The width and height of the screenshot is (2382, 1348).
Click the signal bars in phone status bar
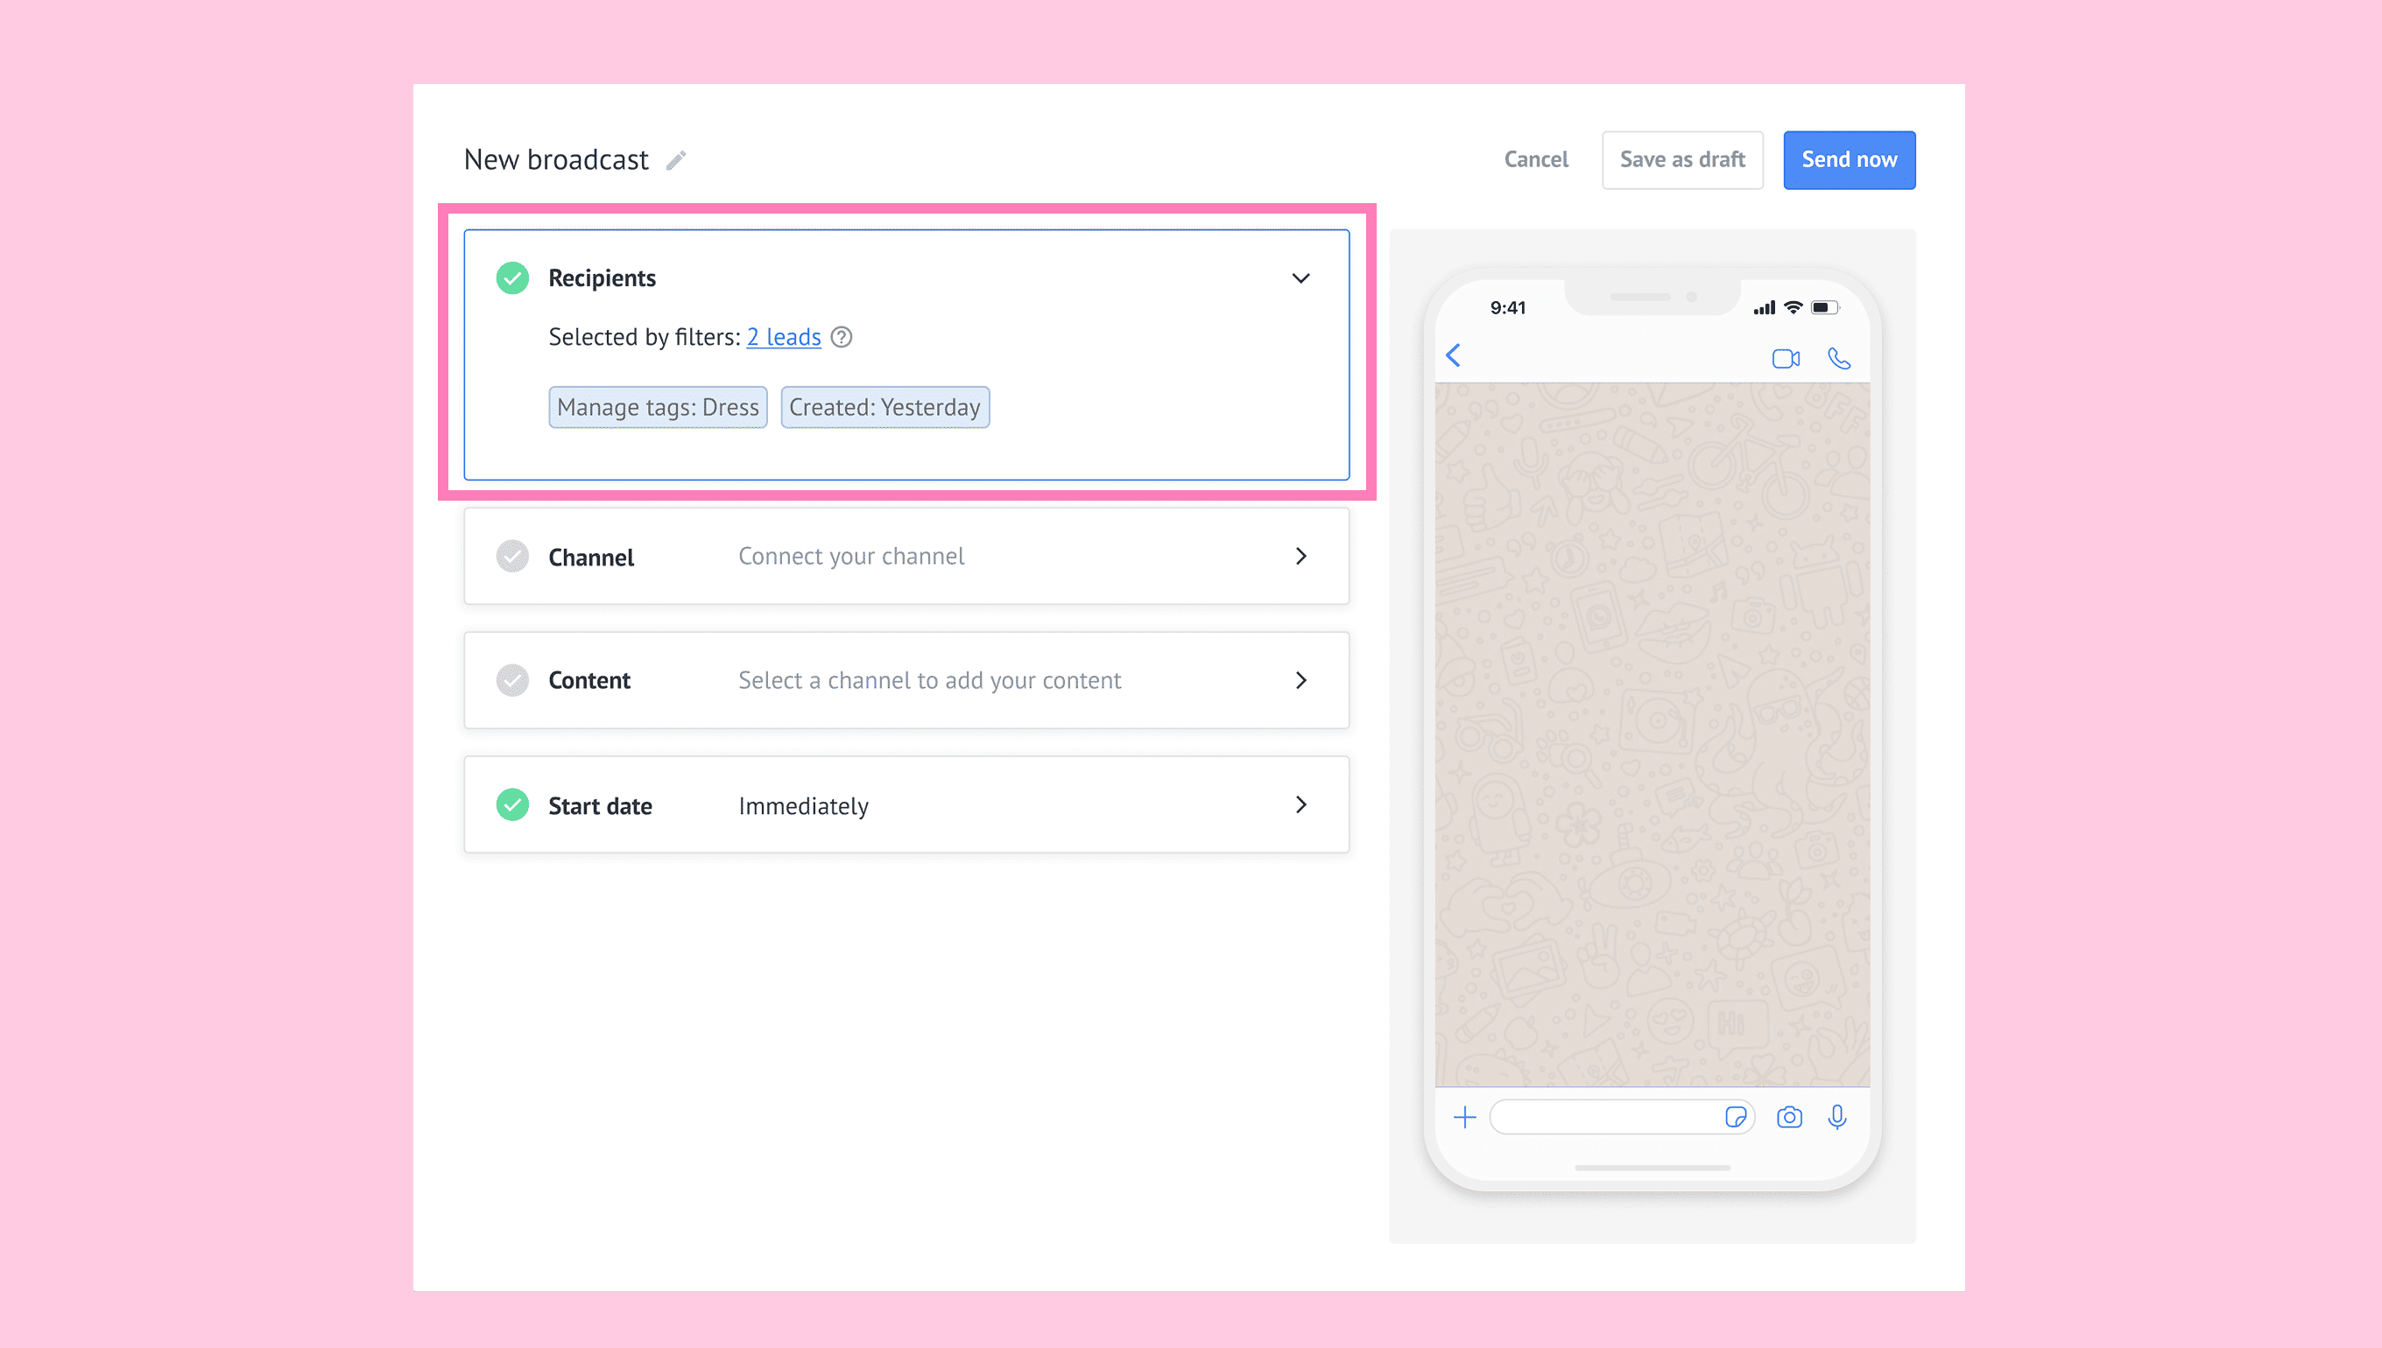(x=1765, y=307)
